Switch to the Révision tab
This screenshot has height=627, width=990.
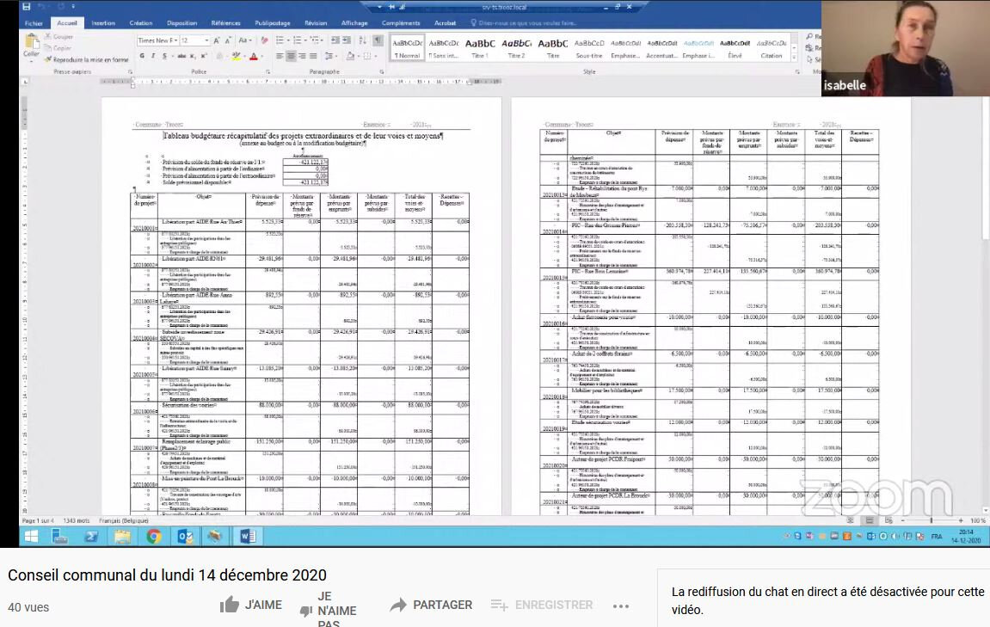316,22
